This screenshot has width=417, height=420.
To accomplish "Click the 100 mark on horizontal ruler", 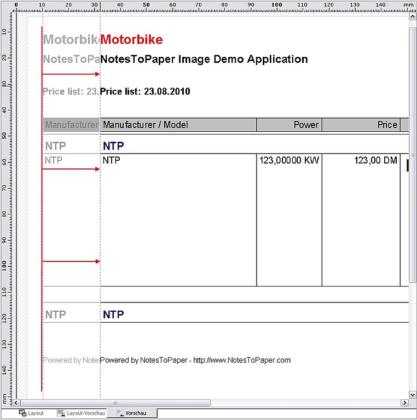I will [x=276, y=4].
